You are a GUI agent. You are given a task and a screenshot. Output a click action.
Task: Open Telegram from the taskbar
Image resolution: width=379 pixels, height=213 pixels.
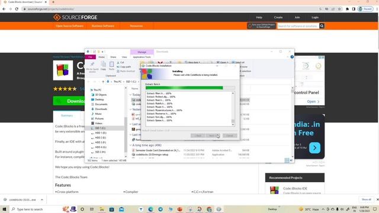(x=160, y=209)
